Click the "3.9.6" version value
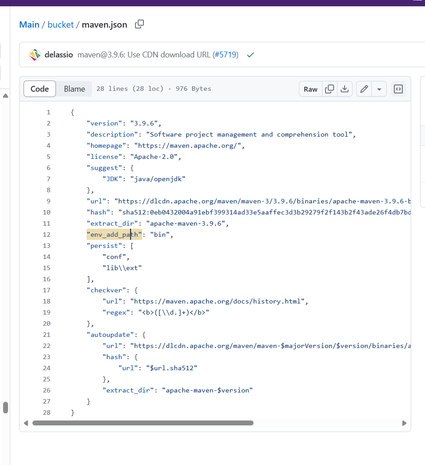Viewport: 425px width, 465px height. click(x=144, y=123)
